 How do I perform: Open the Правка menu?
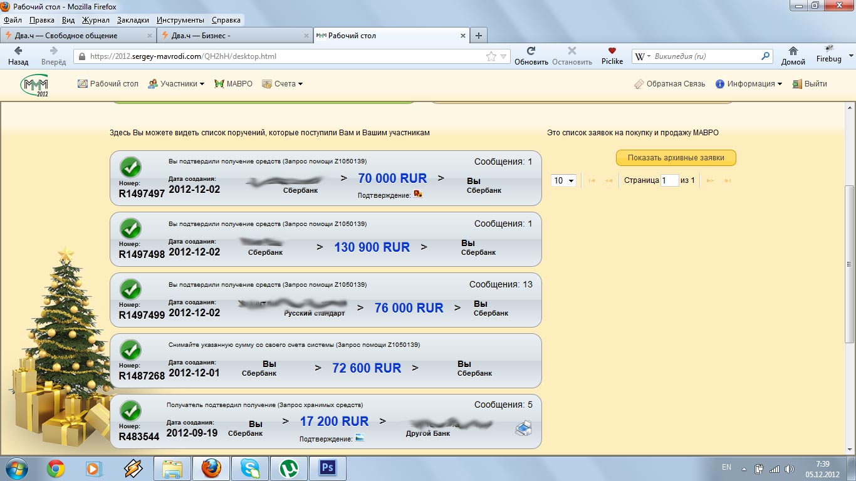click(42, 20)
